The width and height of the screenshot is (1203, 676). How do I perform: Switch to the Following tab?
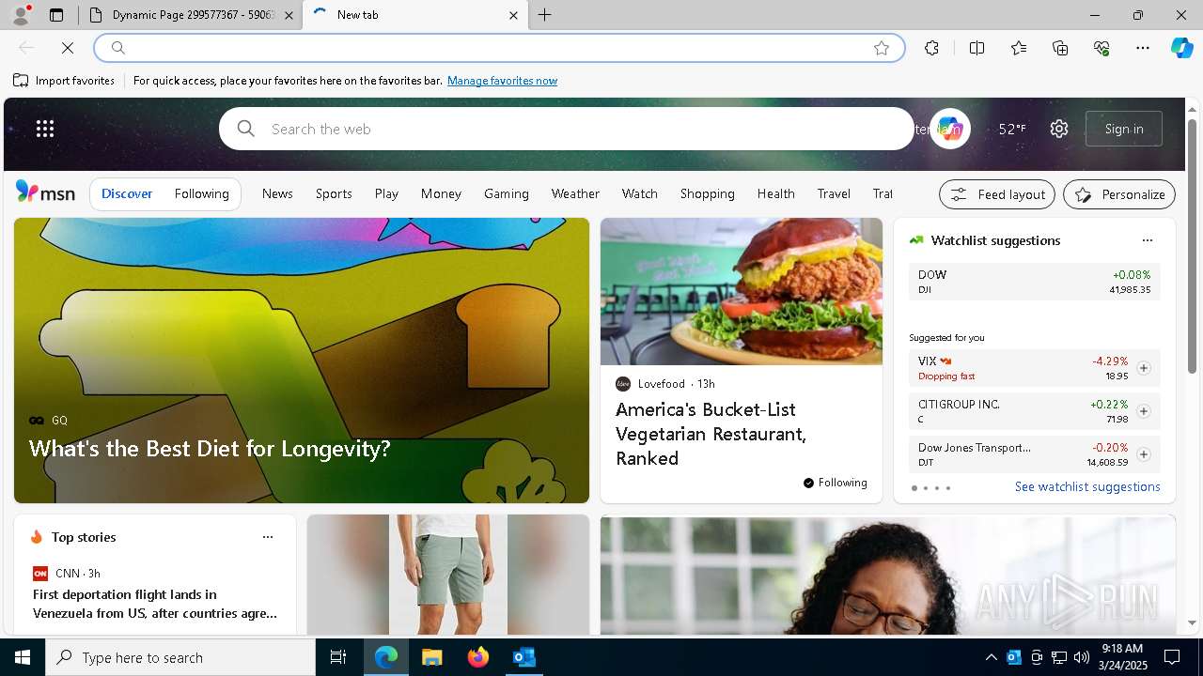point(202,193)
